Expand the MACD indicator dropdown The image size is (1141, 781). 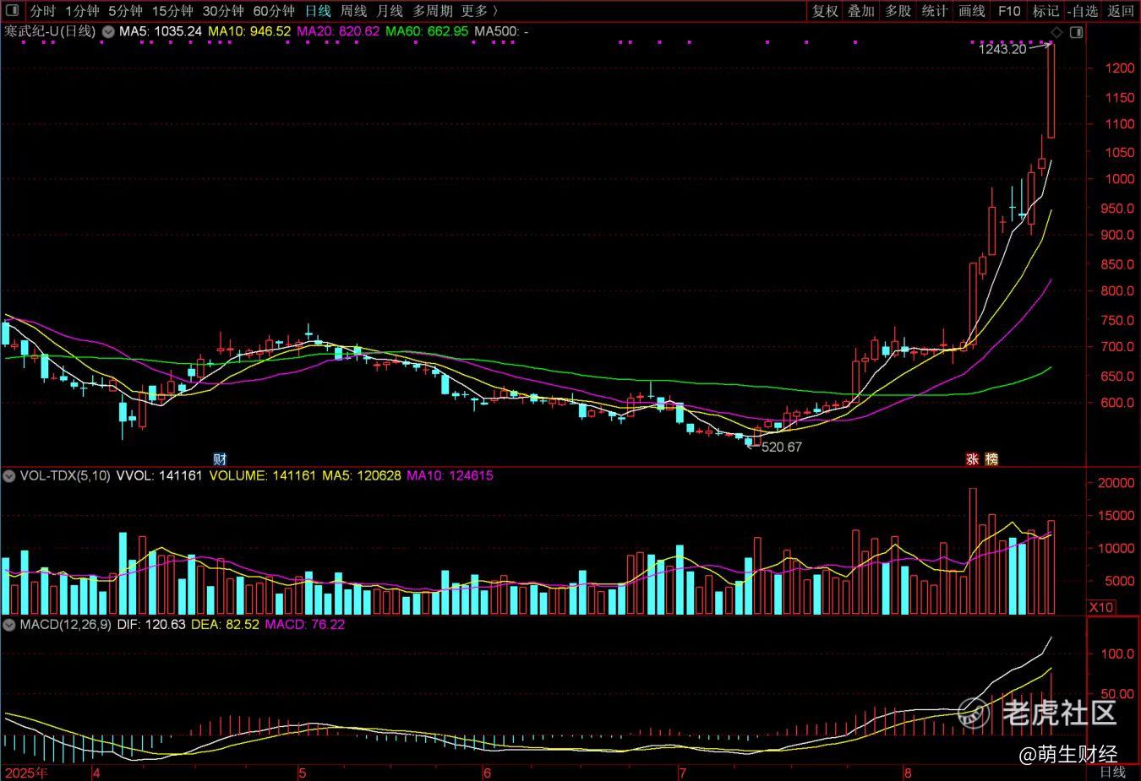9,625
